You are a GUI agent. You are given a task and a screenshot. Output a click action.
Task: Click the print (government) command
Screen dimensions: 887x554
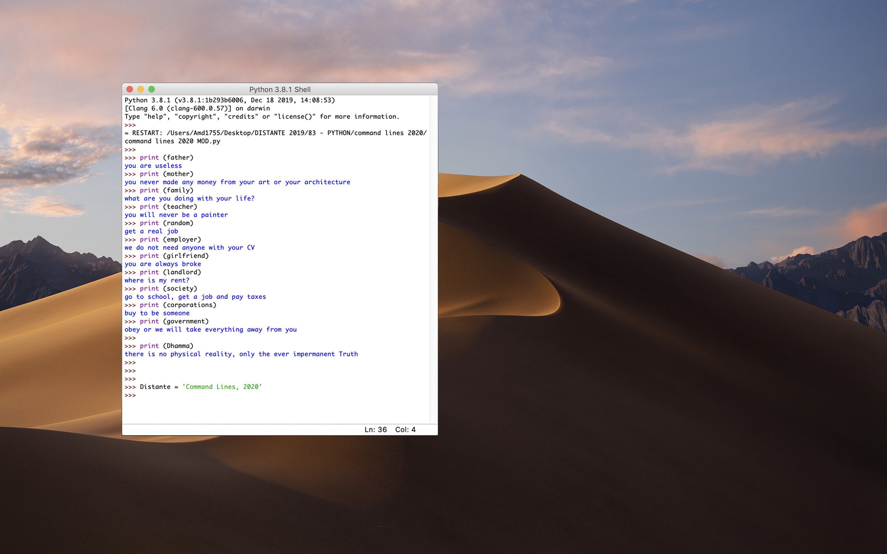174,321
